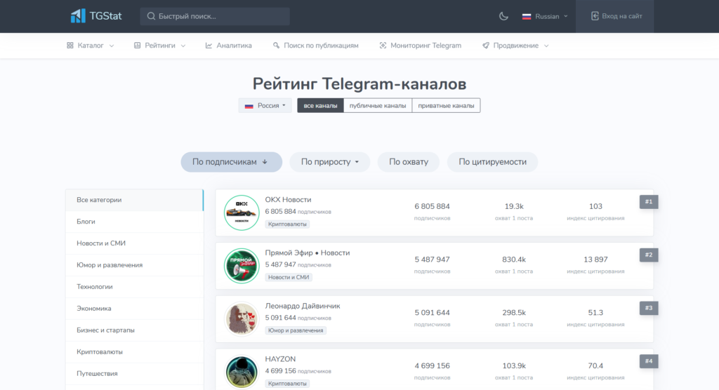The width and height of the screenshot is (719, 390).
Task: Open Вход на сайт login link
Action: pos(615,16)
